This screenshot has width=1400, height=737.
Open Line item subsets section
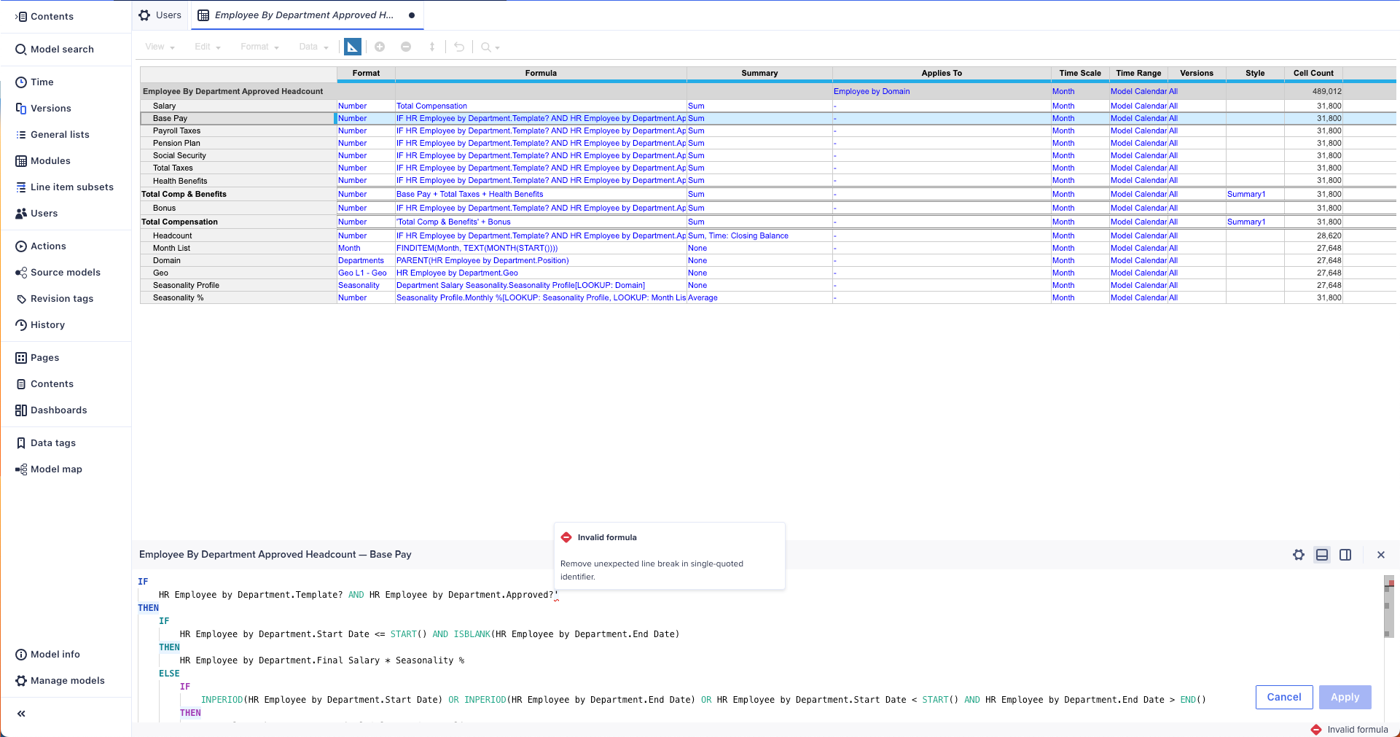coord(72,187)
